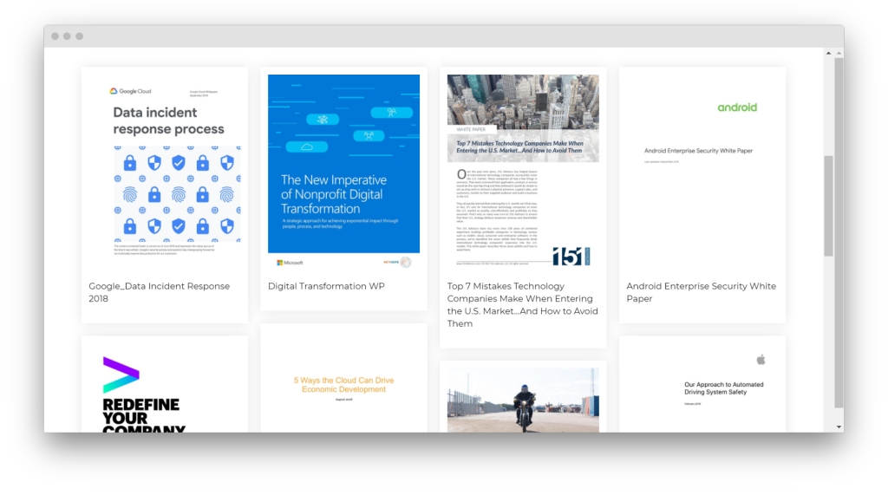888x495 pixels.
Task: Click the purple Accenture arrow logo
Action: (x=121, y=375)
